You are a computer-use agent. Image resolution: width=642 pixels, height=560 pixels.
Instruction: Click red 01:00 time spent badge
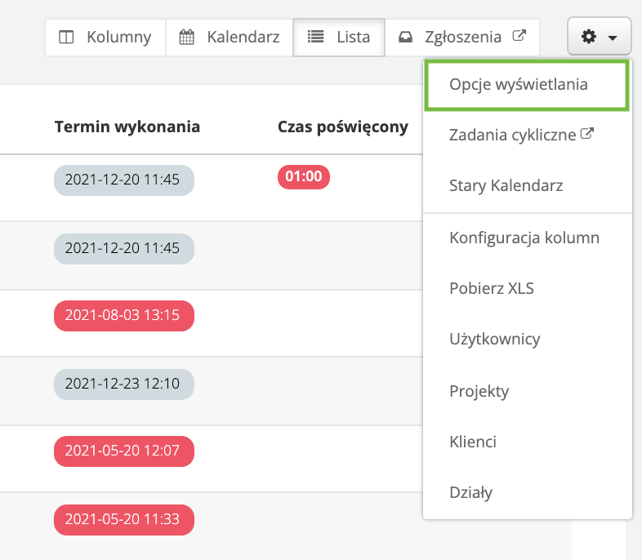[x=303, y=177]
